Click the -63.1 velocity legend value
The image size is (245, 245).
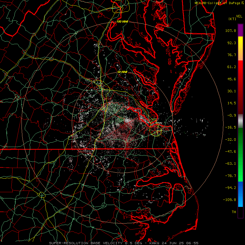(231, 164)
